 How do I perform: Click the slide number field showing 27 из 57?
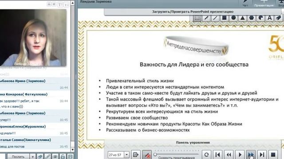click(116, 155)
